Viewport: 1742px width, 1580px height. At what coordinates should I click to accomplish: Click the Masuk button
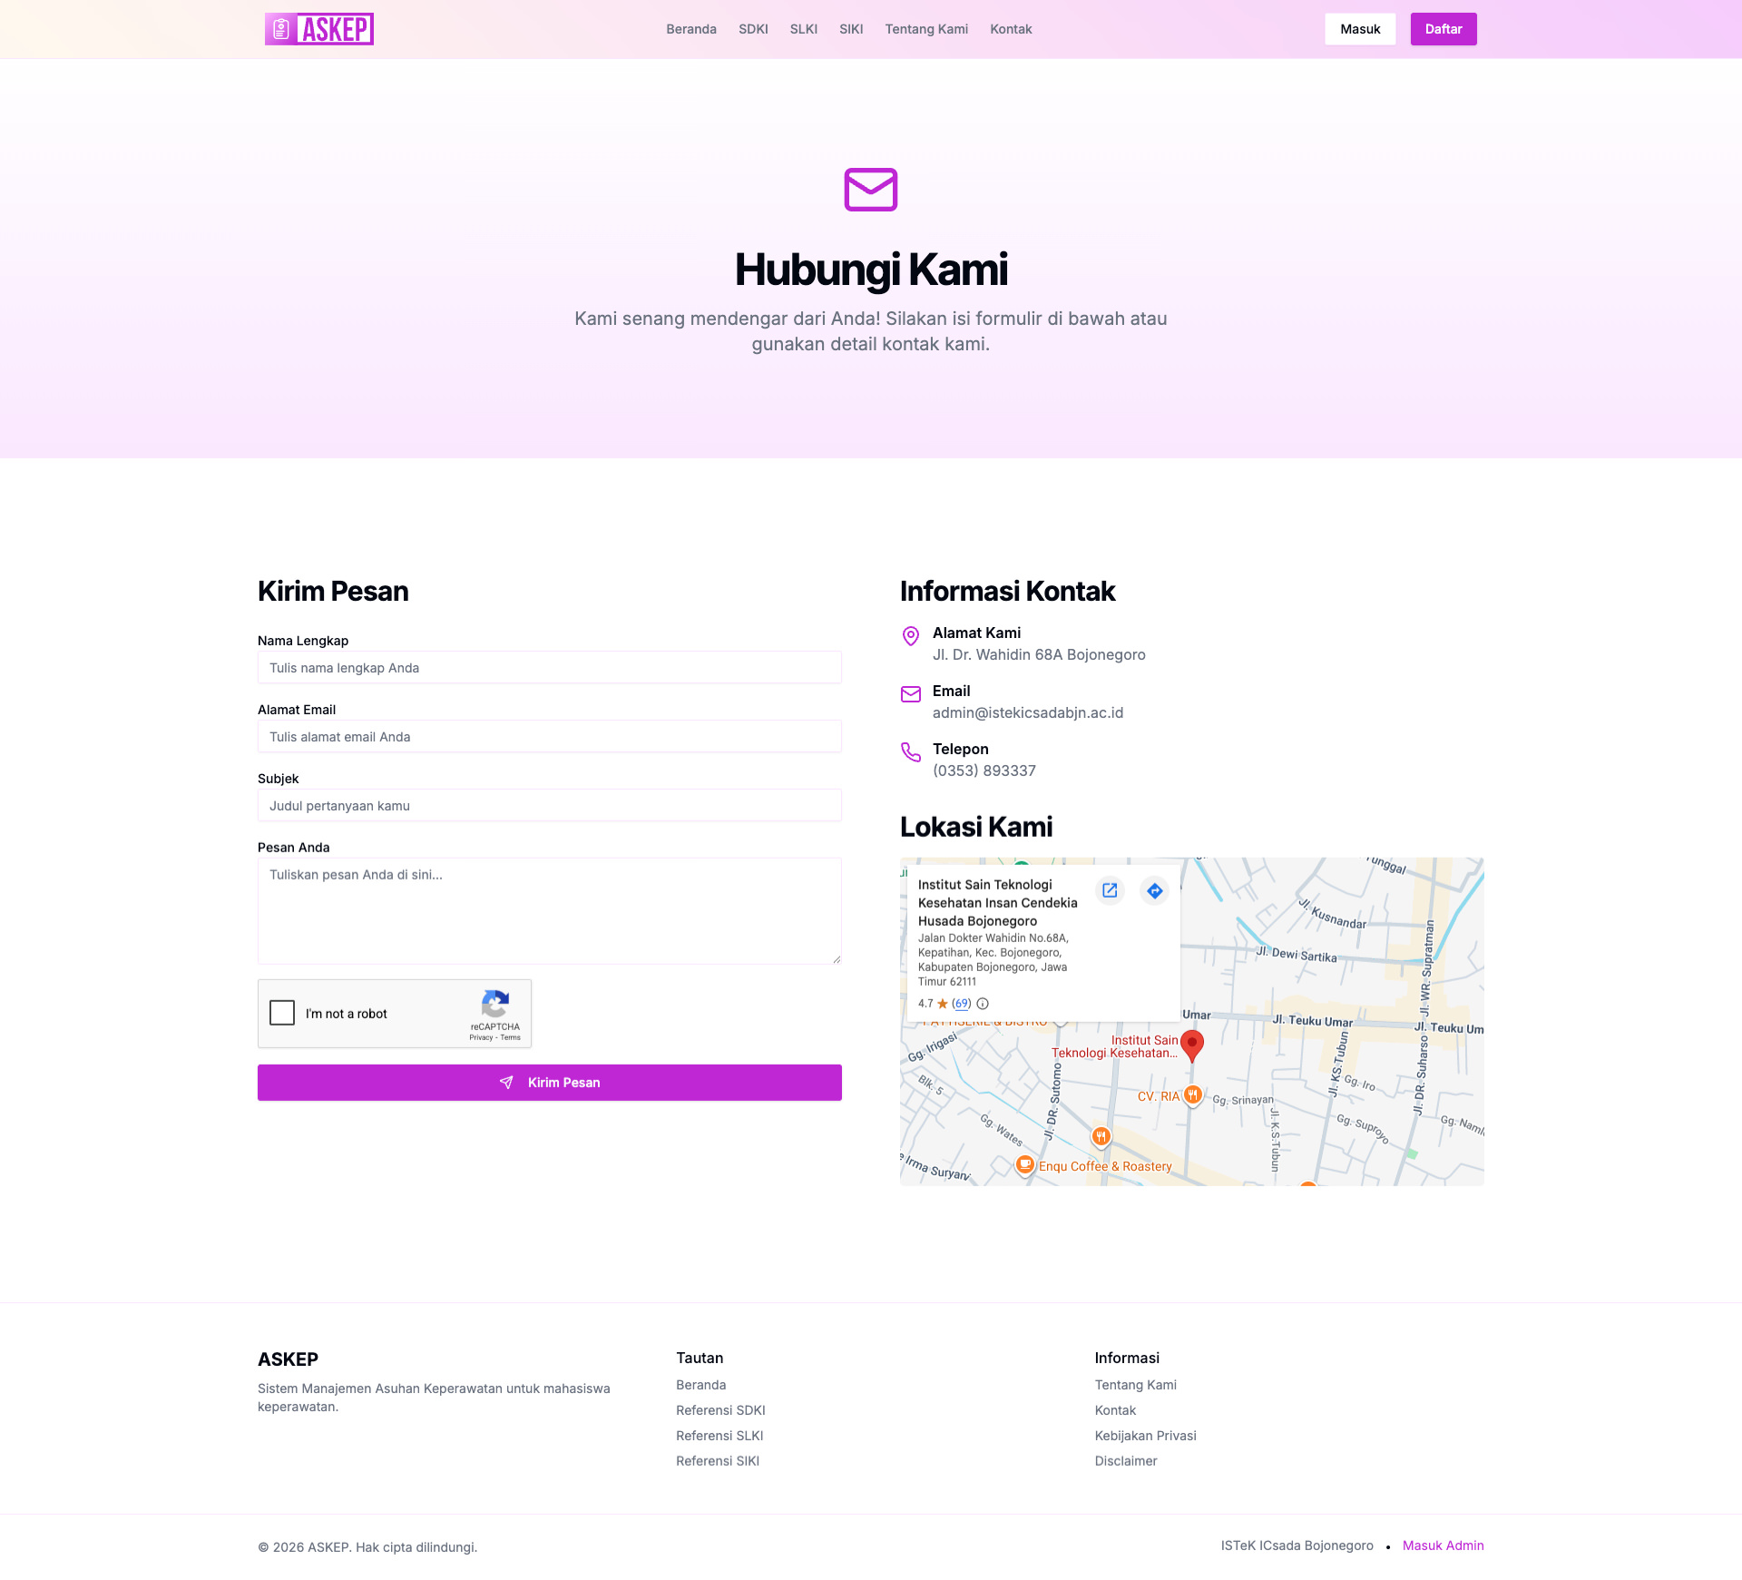[1360, 28]
